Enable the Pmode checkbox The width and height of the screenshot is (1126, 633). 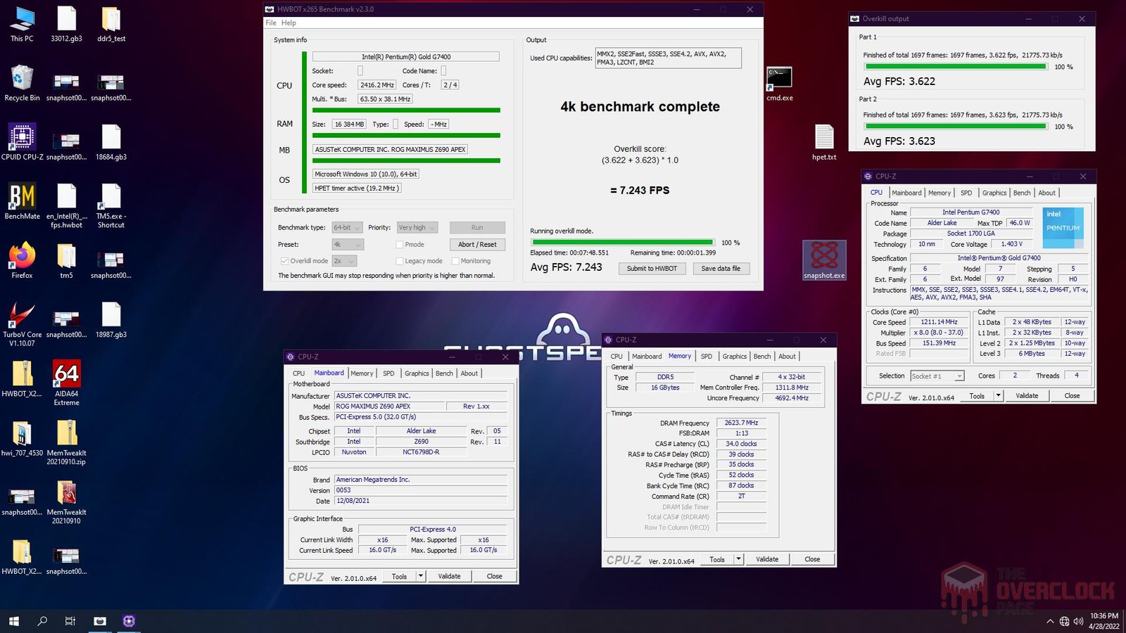[400, 244]
